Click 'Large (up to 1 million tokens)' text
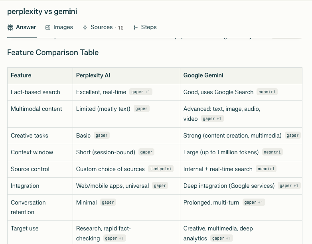The image size is (312, 244). click(221, 152)
